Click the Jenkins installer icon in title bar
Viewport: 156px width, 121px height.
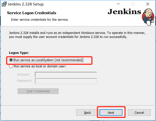pos(4,4)
